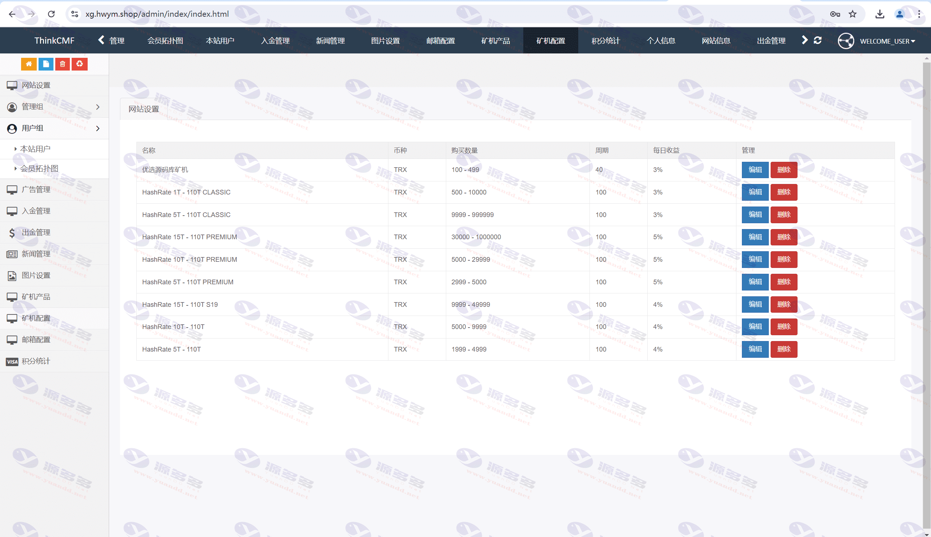Switch to 积分统计 top tab

coord(606,41)
